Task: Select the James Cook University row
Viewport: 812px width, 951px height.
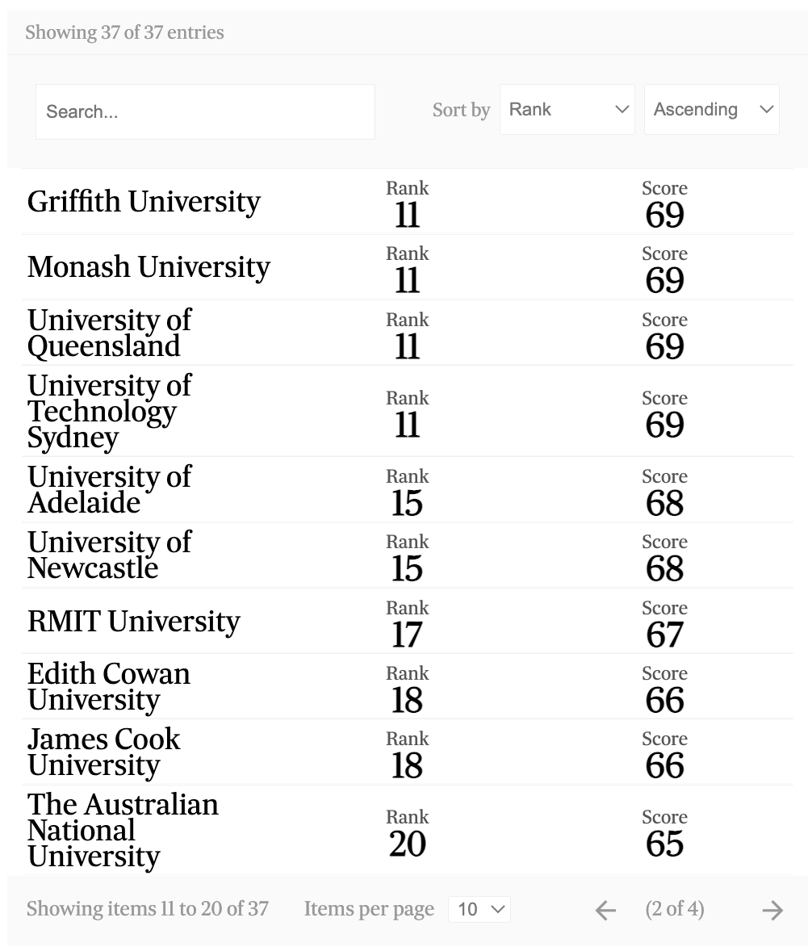Action: point(104,752)
